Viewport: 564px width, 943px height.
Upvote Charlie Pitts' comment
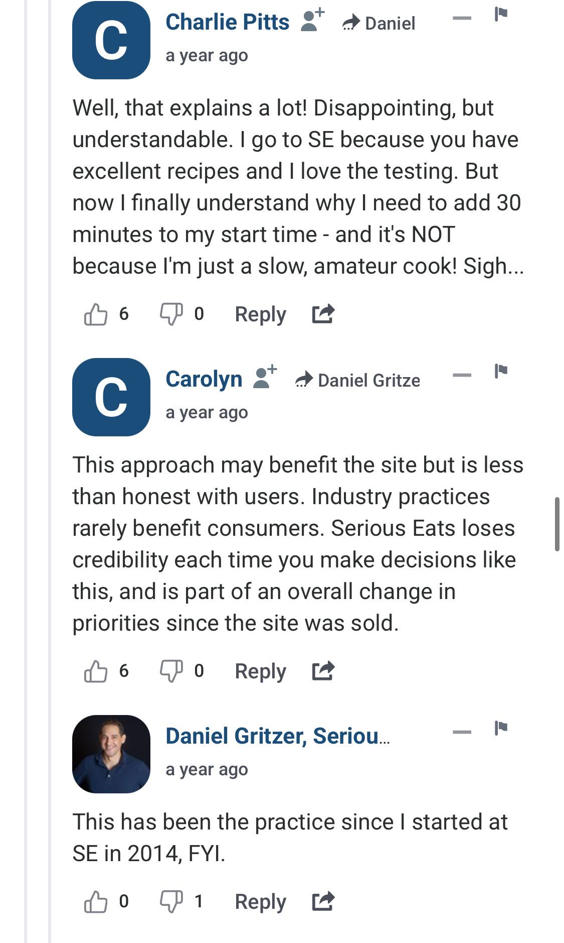96,314
